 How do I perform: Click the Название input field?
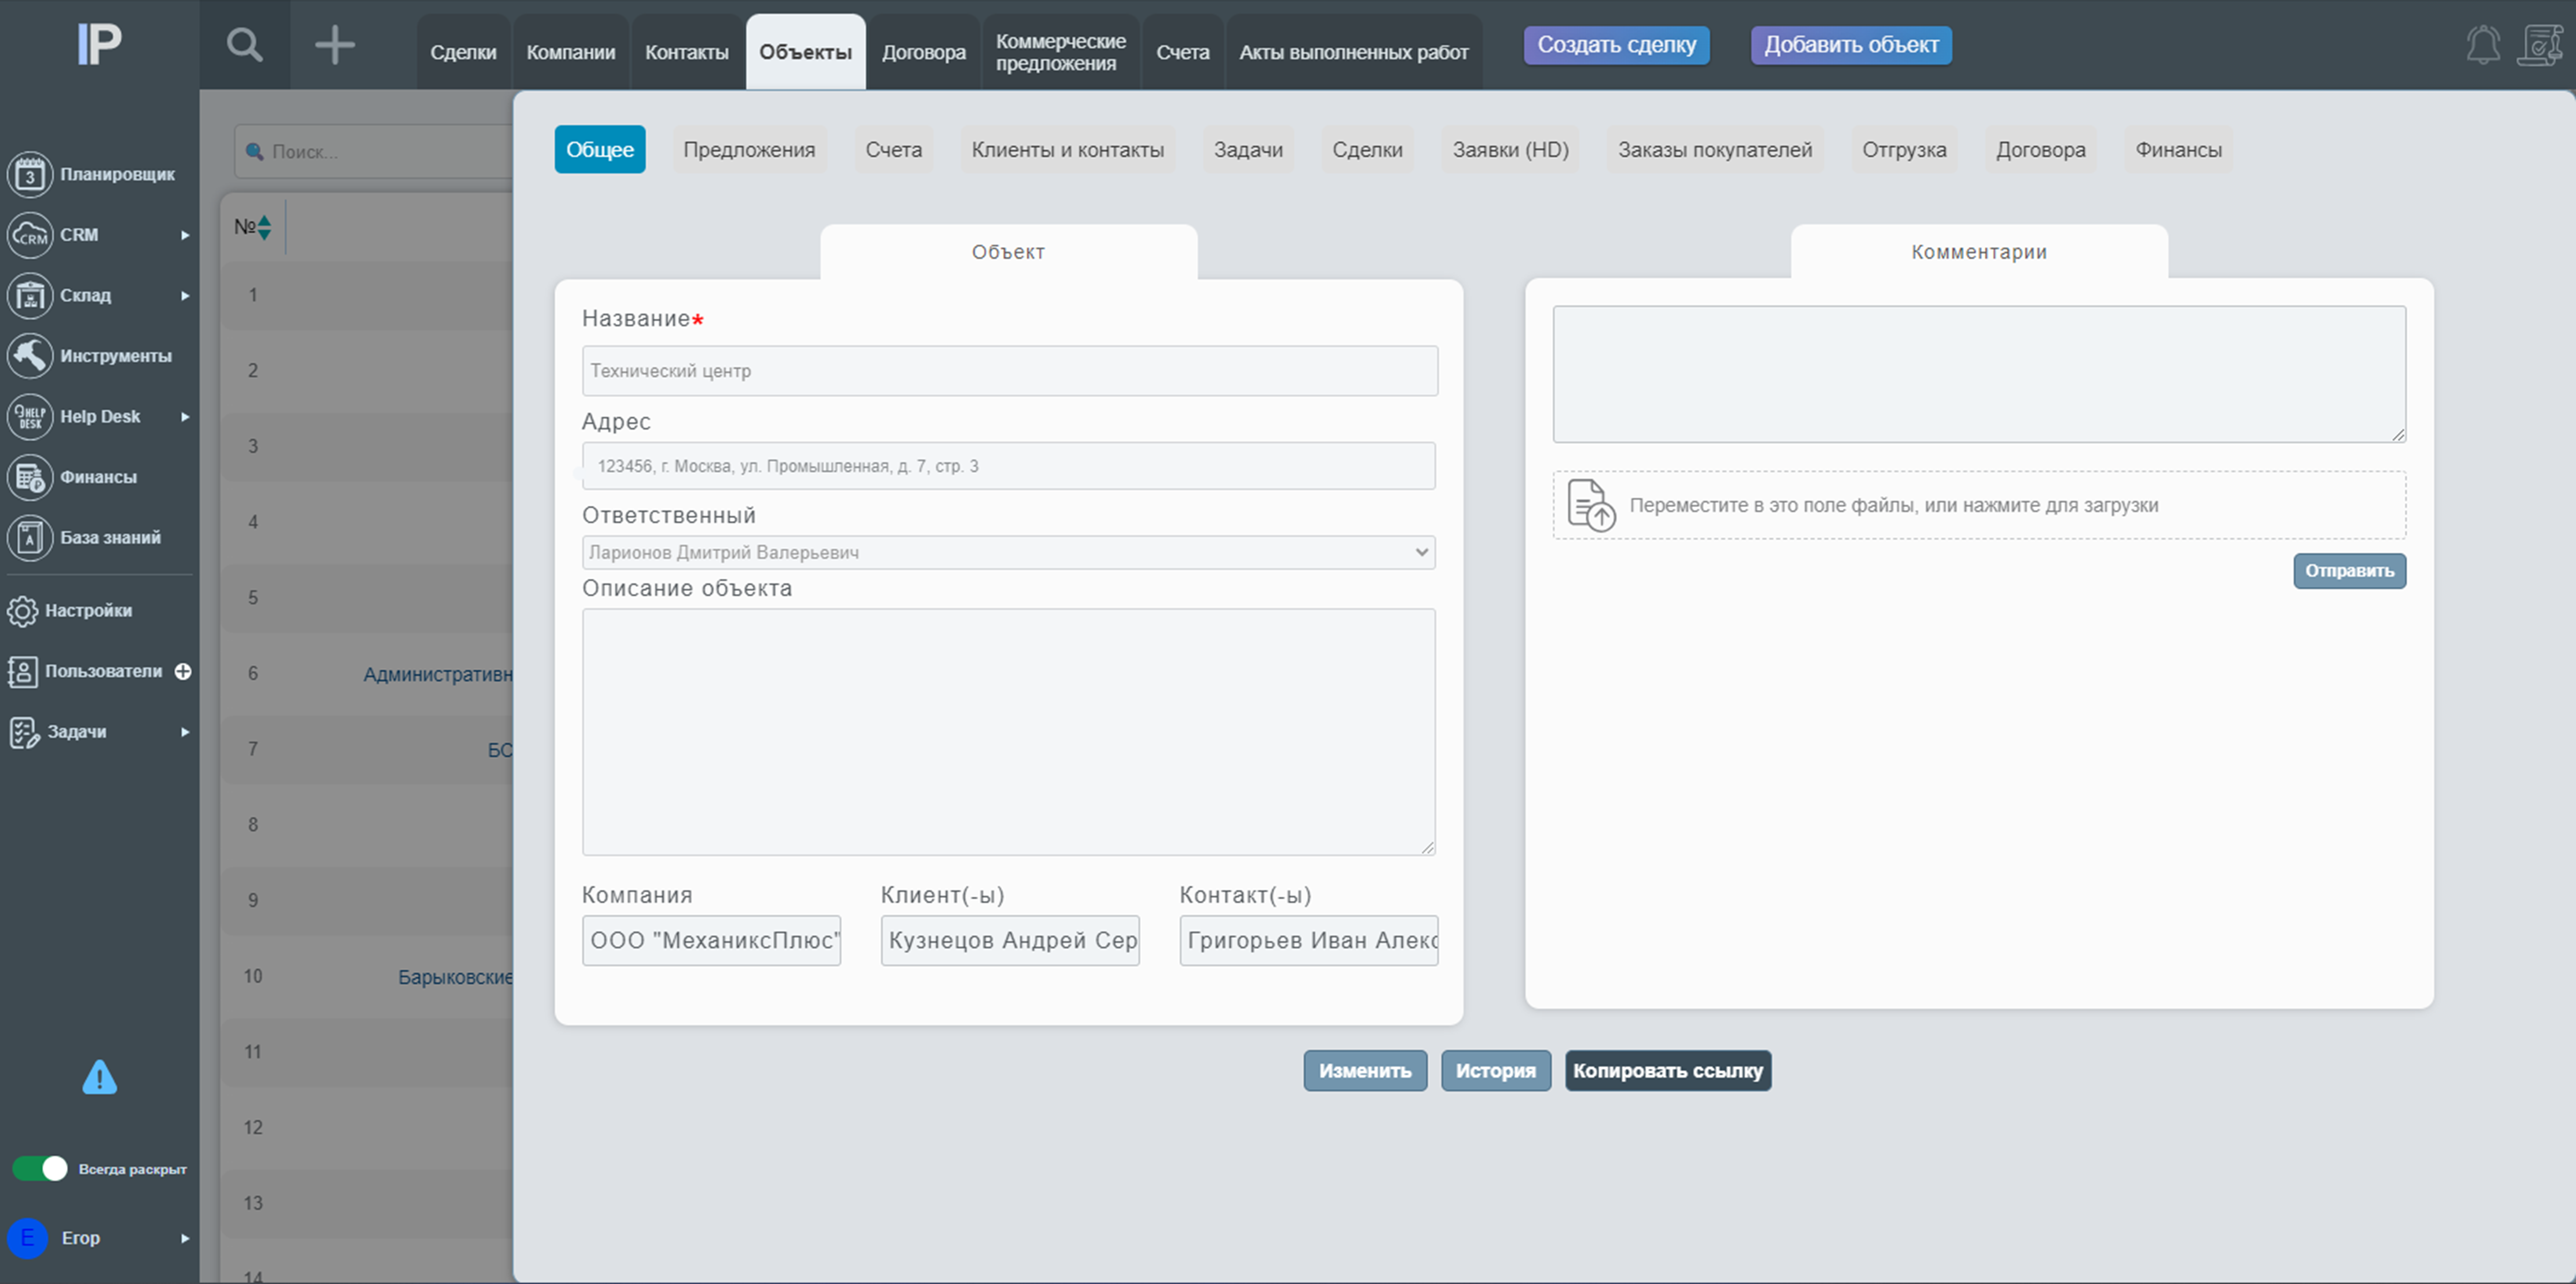1010,371
